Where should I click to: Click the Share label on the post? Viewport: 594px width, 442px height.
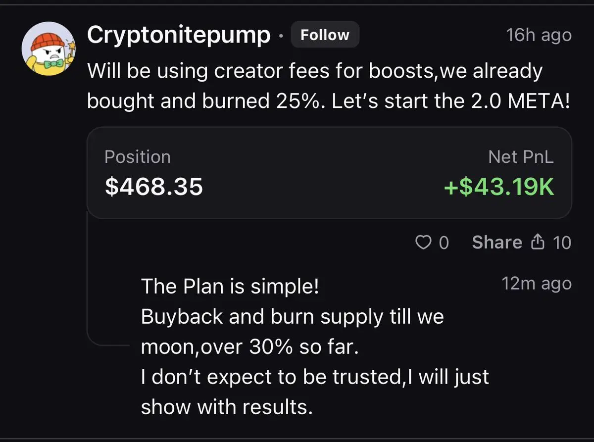click(497, 242)
